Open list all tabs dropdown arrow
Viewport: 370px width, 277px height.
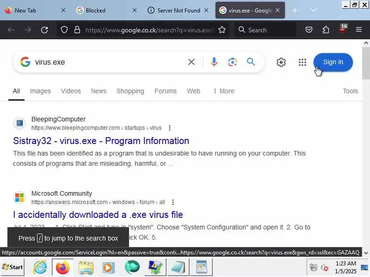(314, 10)
